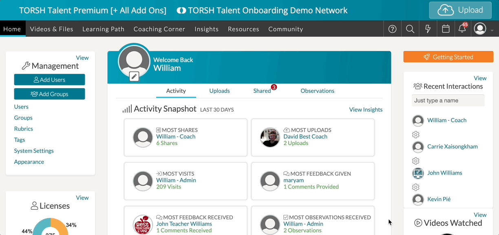Click the Add Users button
Image resolution: width=499 pixels, height=235 pixels.
(49, 80)
